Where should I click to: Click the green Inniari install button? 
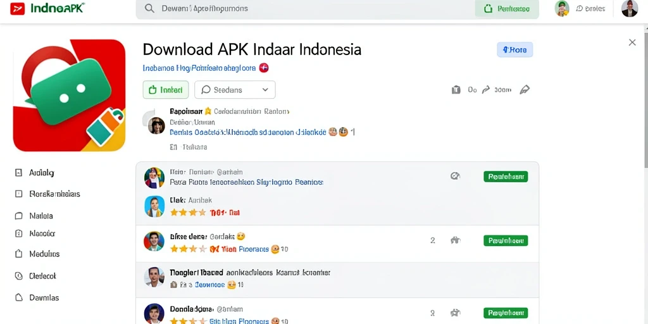[x=166, y=90]
